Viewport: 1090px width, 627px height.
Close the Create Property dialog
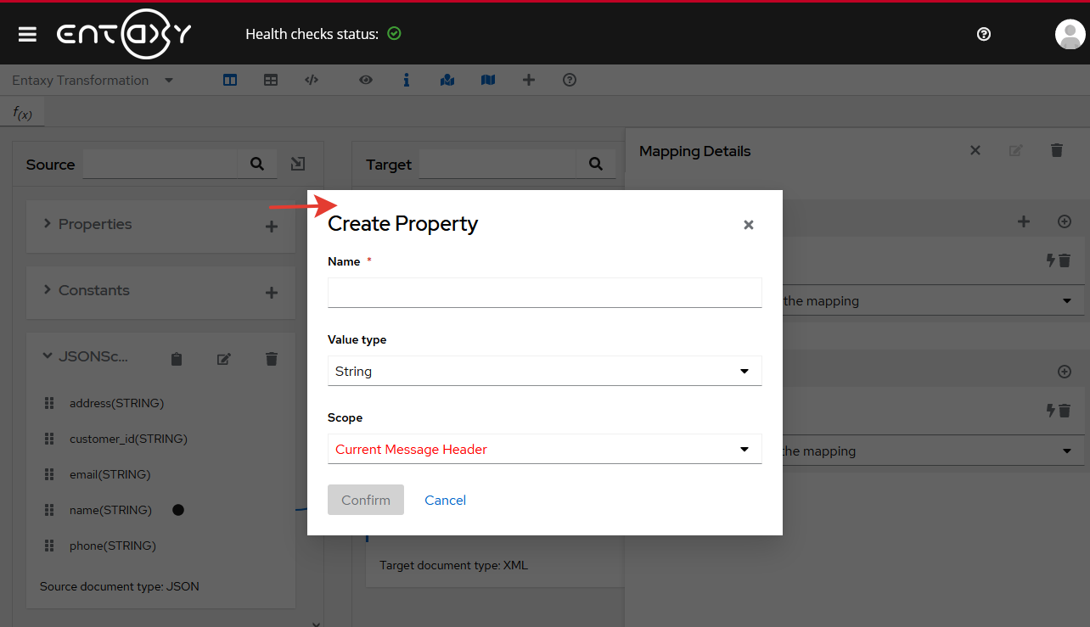748,225
